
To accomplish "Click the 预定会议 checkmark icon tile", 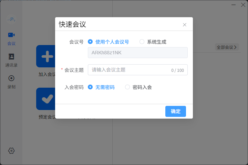I will (46, 99).
